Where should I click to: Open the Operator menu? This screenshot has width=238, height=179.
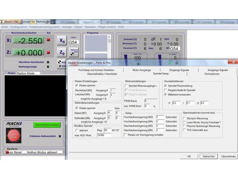(x=90, y=27)
